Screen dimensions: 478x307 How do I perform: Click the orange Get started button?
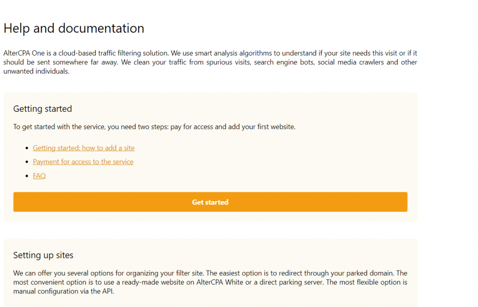[x=210, y=202]
